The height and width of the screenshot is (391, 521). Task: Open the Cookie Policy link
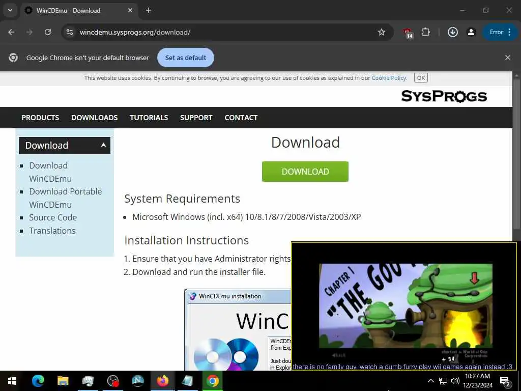pyautogui.click(x=389, y=78)
